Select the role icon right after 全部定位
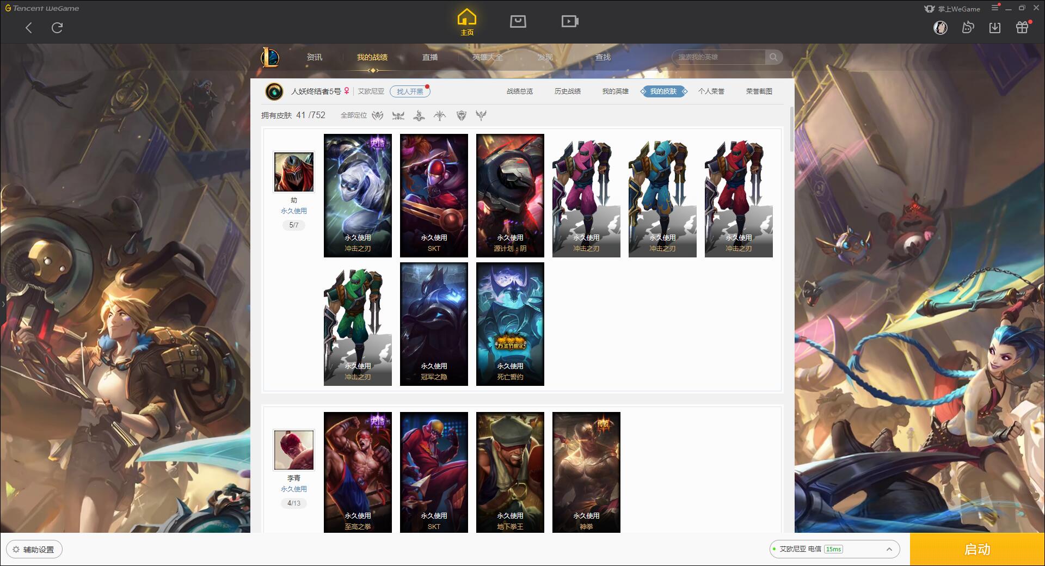 point(378,115)
